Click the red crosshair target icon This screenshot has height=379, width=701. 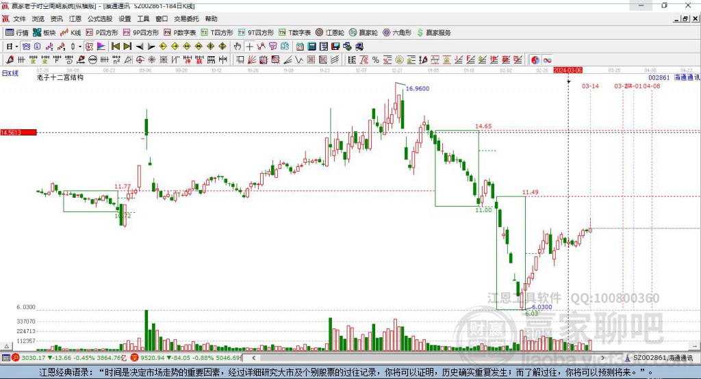pos(140,60)
